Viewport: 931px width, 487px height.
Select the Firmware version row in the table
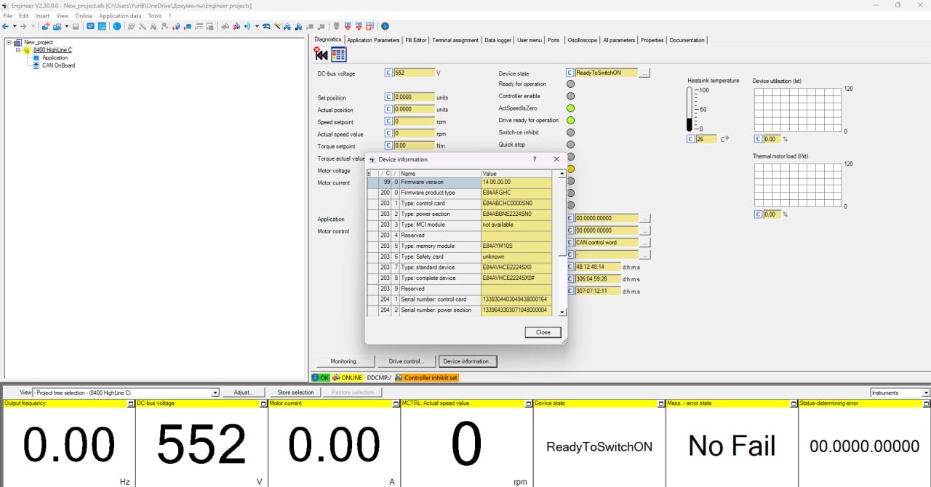tap(460, 182)
